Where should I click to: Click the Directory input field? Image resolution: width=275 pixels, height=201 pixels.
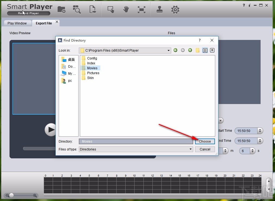pyautogui.click(x=136, y=142)
